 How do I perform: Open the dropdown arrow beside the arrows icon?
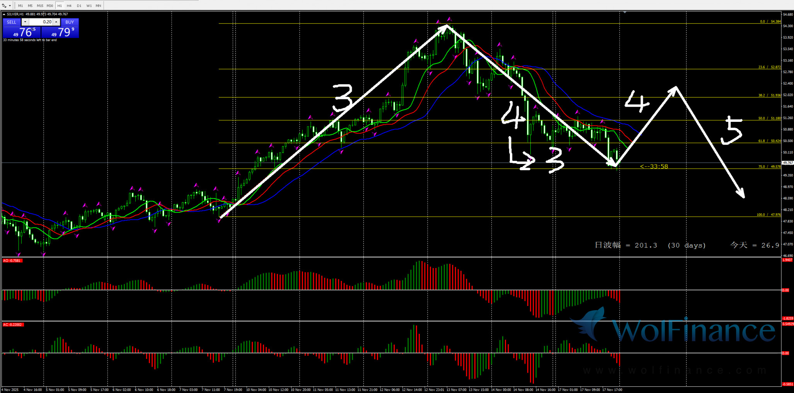tap(10, 6)
